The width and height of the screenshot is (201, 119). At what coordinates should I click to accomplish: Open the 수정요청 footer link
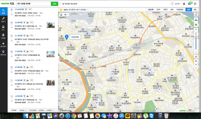21,110
